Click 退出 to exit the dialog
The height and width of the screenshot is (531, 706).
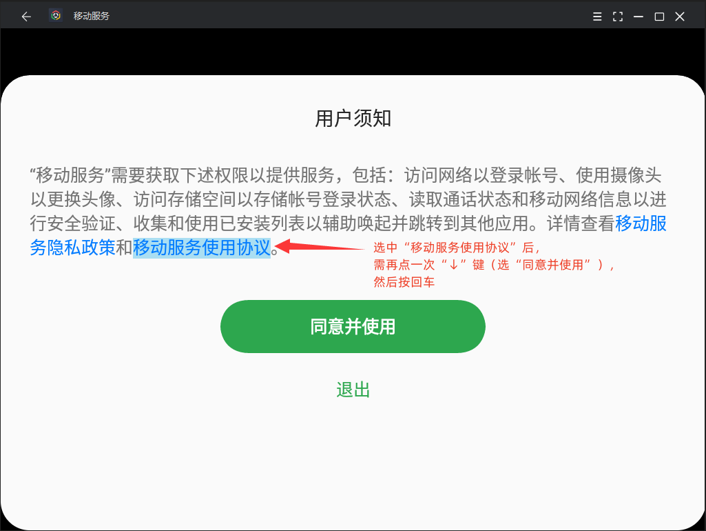(x=353, y=390)
